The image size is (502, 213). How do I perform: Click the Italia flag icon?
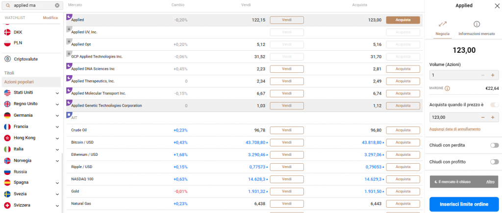point(7,149)
